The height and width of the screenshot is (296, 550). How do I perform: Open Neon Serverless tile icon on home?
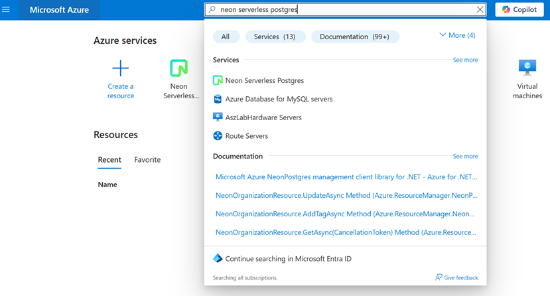(x=178, y=68)
